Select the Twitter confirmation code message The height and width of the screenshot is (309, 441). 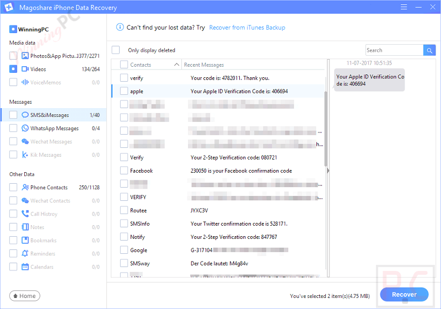tap(218, 223)
